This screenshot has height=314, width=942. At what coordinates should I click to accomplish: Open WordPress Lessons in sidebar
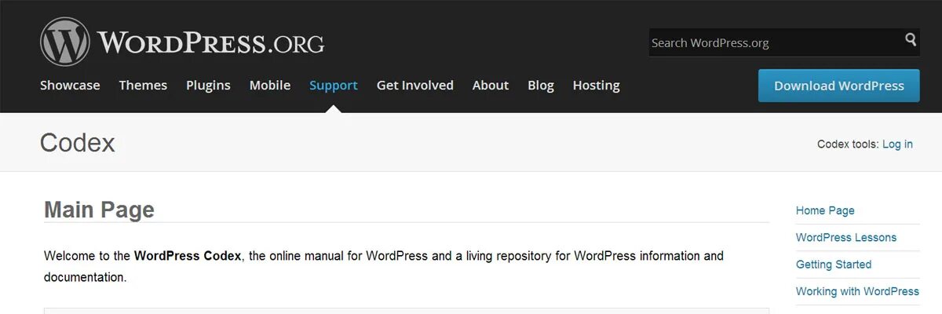coord(846,238)
